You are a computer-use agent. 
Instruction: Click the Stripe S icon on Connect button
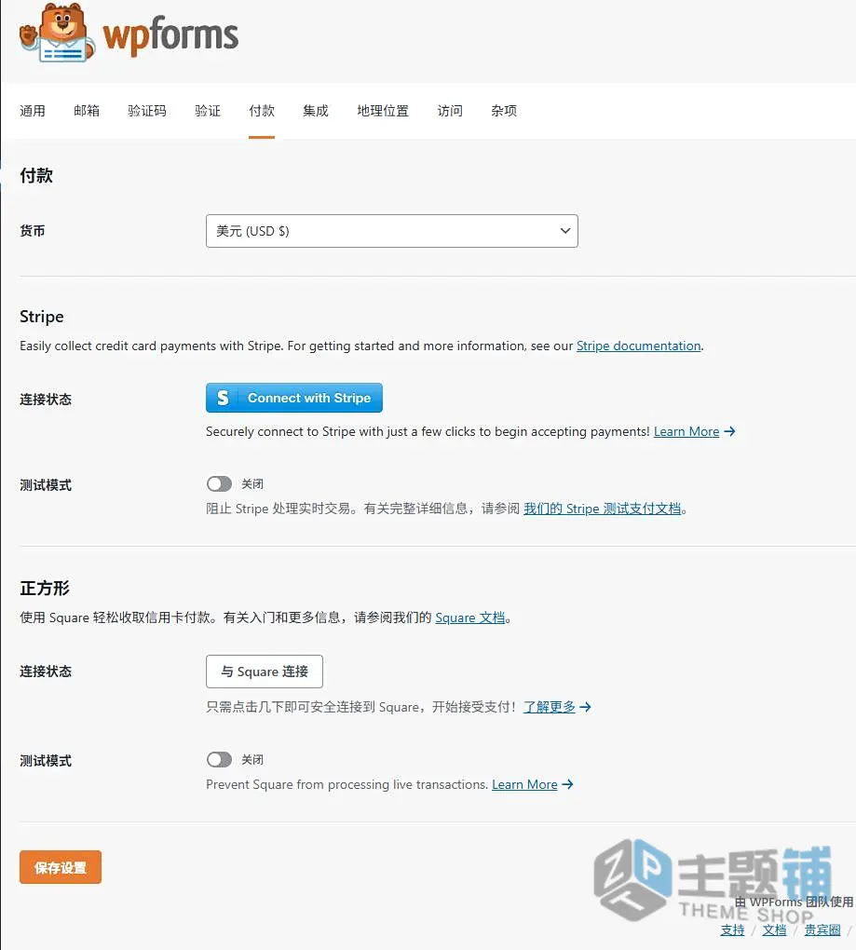pos(223,398)
